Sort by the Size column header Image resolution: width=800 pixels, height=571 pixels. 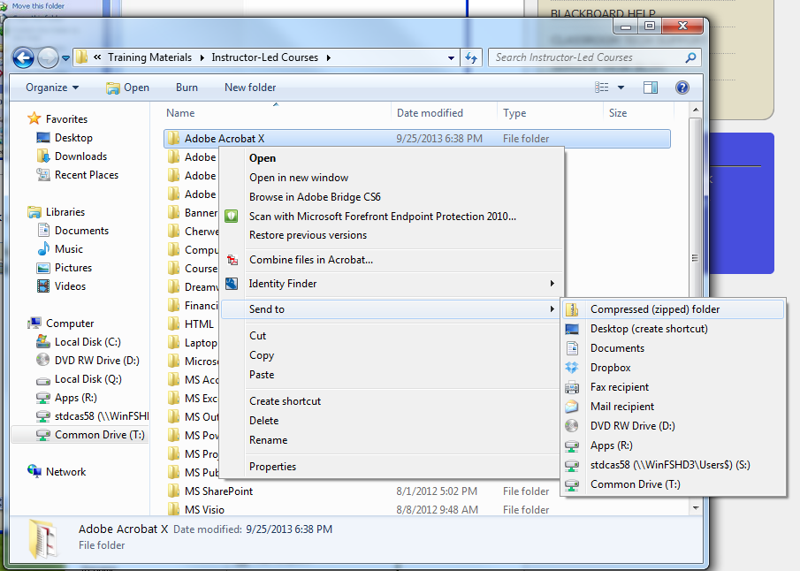[618, 113]
